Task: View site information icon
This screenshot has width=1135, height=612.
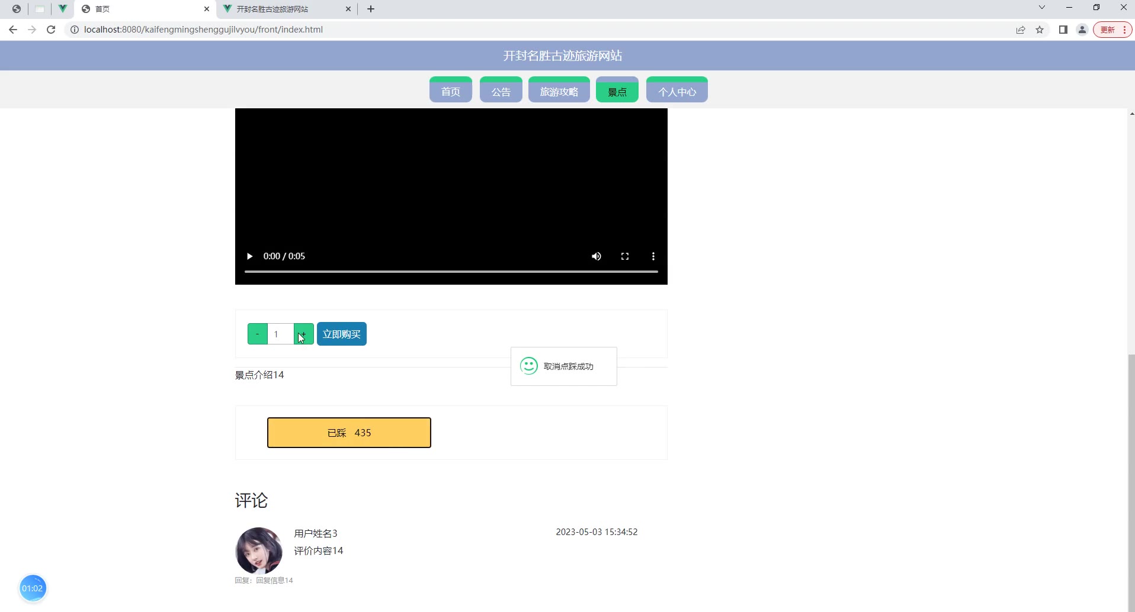Action: 75,30
